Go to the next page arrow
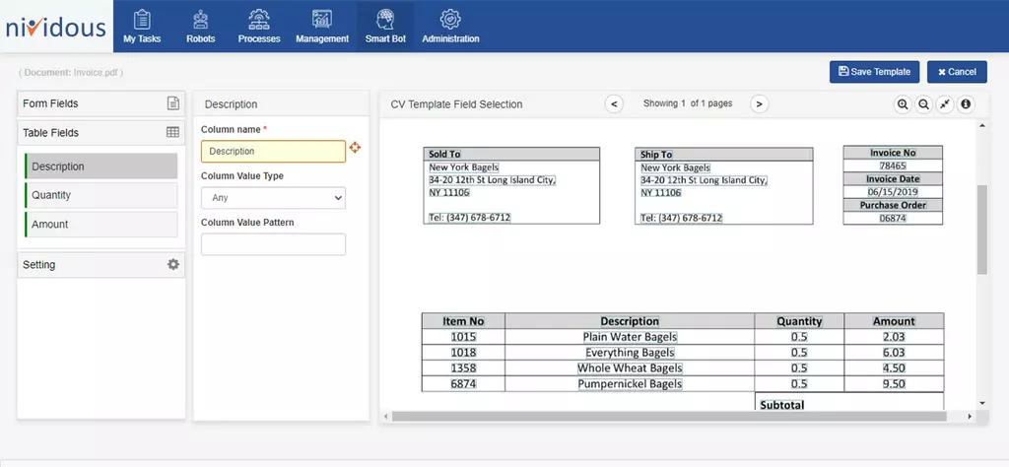The height and width of the screenshot is (467, 1009). pyautogui.click(x=759, y=103)
